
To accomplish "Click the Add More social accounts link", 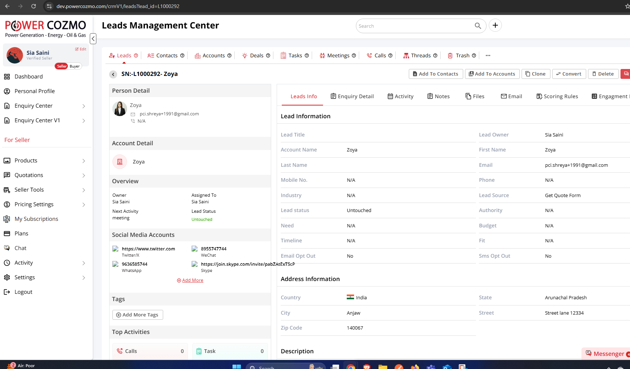I will [x=190, y=280].
